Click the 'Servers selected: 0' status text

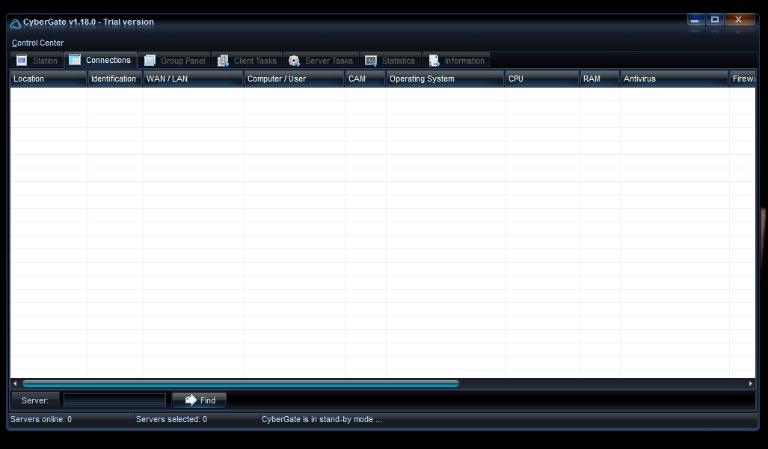point(171,420)
